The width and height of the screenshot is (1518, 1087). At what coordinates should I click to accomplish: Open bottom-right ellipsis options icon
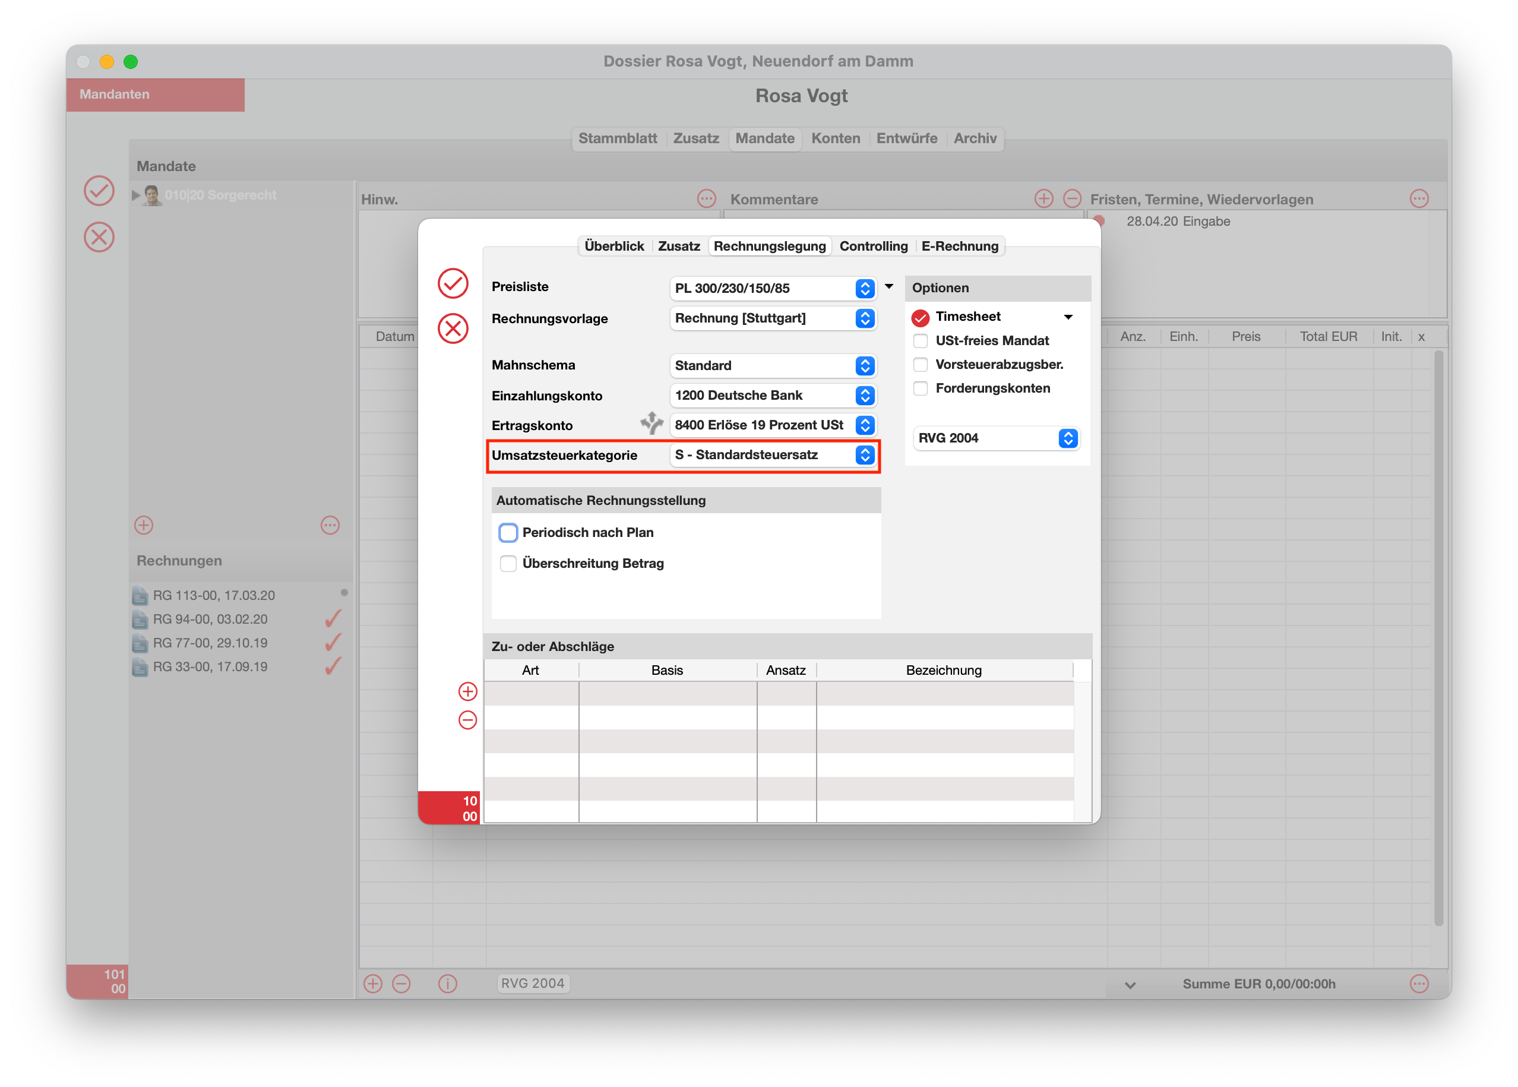(1419, 983)
